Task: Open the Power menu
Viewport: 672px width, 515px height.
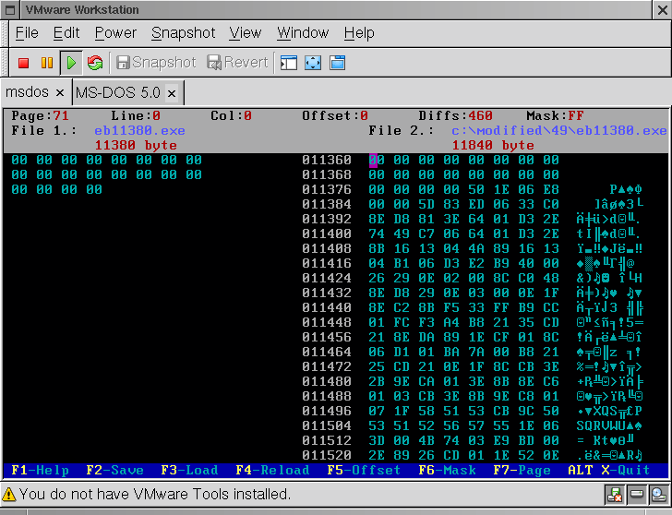Action: [115, 33]
